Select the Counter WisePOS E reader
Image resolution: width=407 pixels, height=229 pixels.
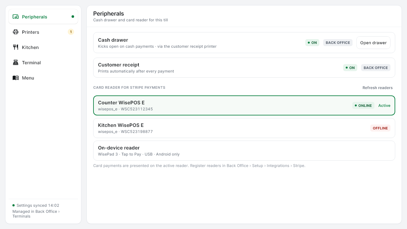(x=244, y=106)
